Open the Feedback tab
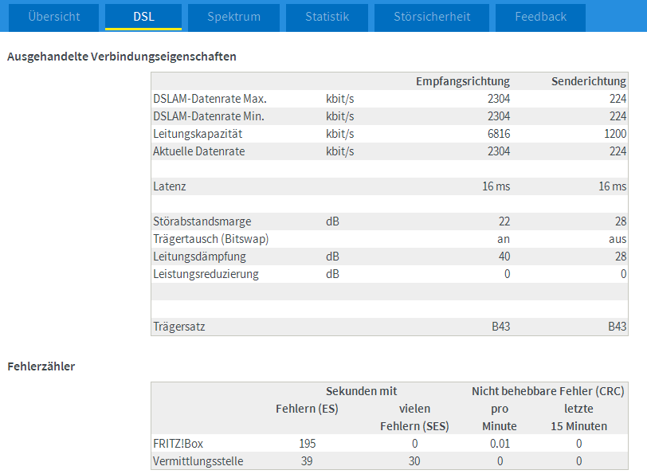 point(540,17)
